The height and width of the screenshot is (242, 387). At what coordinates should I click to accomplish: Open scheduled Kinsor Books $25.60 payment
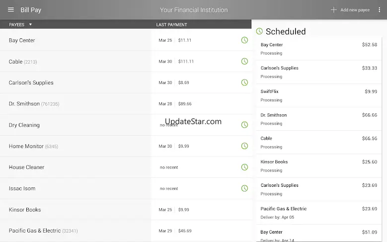click(318, 166)
